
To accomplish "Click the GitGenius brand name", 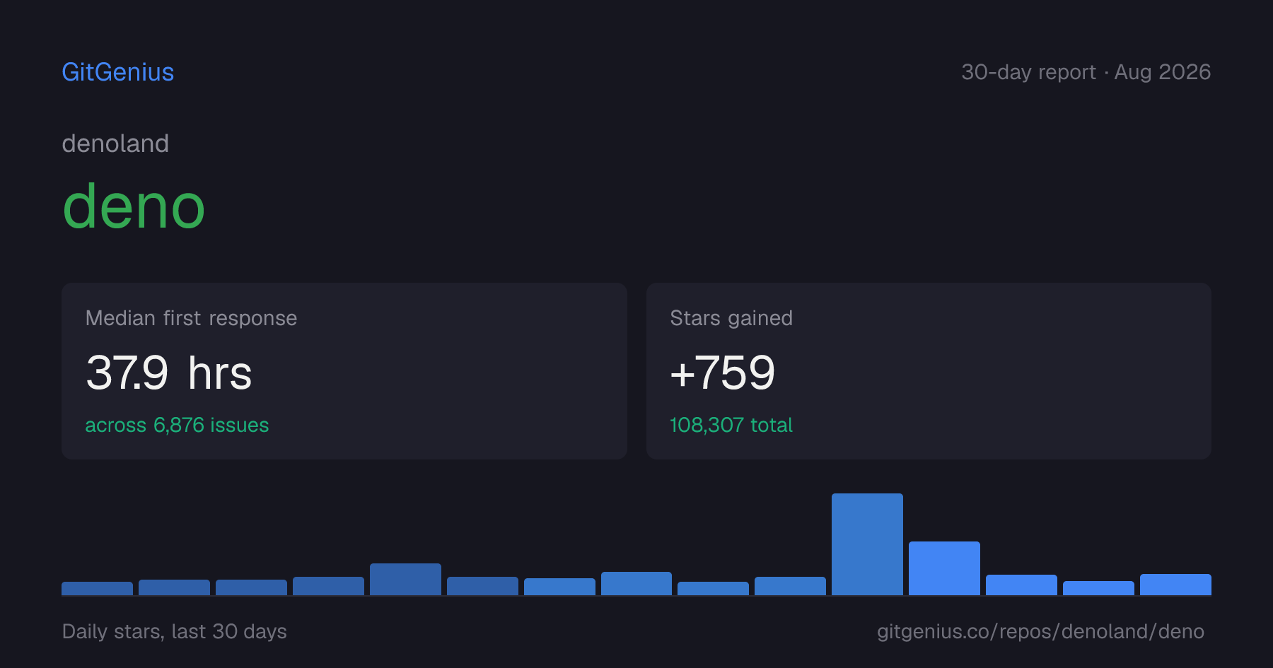I will (x=118, y=72).
